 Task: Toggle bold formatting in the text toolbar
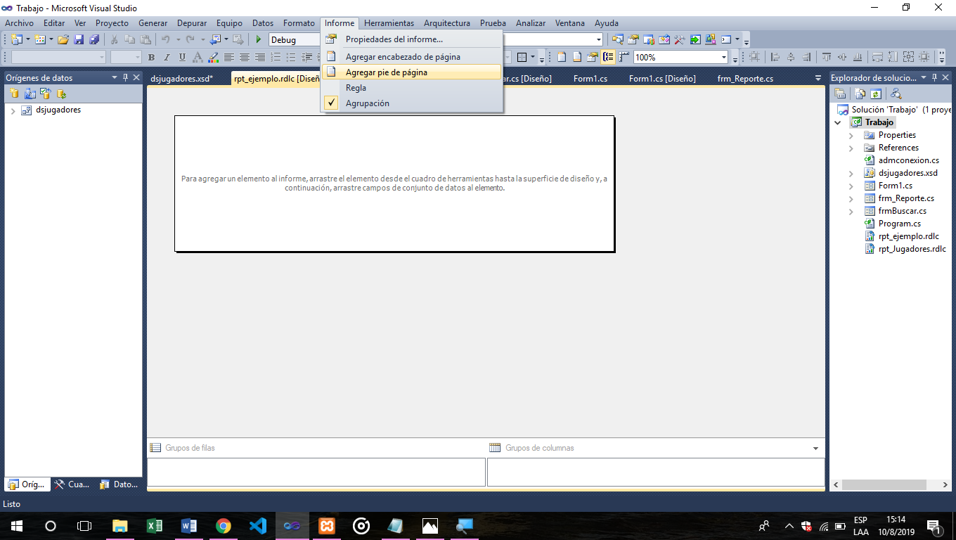(x=150, y=57)
